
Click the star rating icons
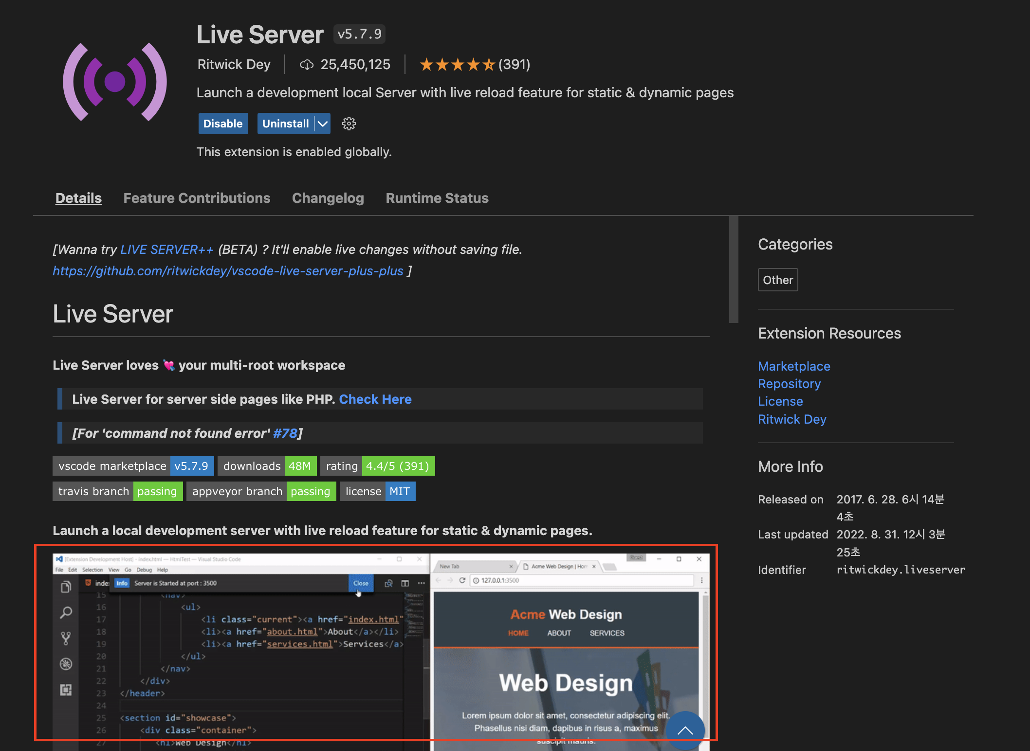[457, 65]
